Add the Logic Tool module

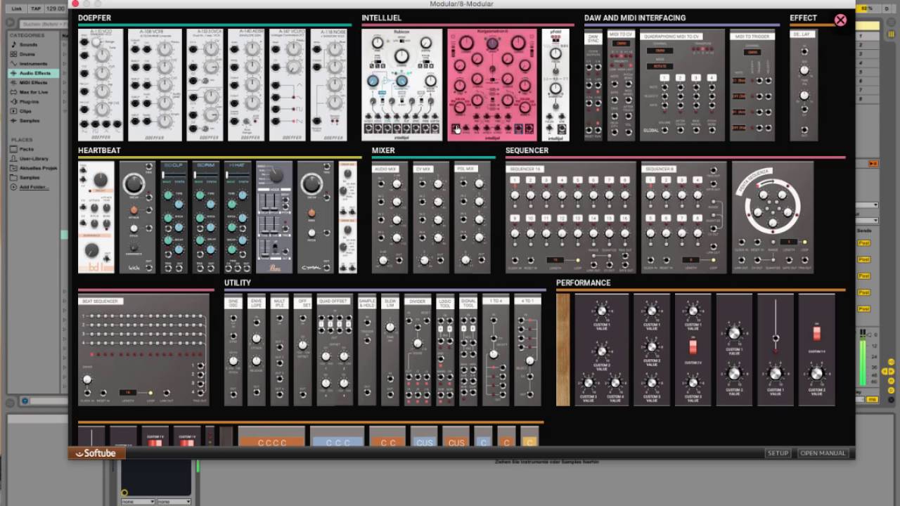445,350
